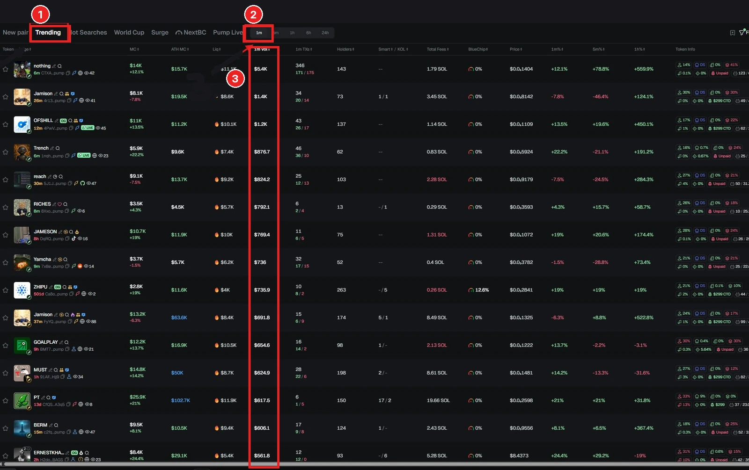Toggle favorite star for Trench token
Screen dimensions: 749x470
click(x=6, y=152)
